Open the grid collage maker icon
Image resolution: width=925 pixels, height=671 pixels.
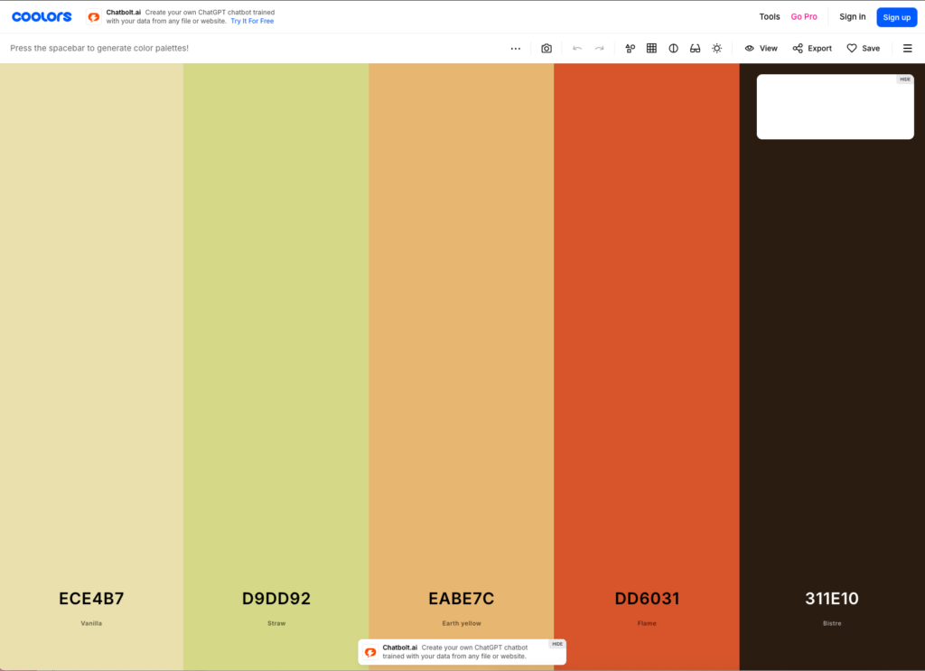(651, 49)
